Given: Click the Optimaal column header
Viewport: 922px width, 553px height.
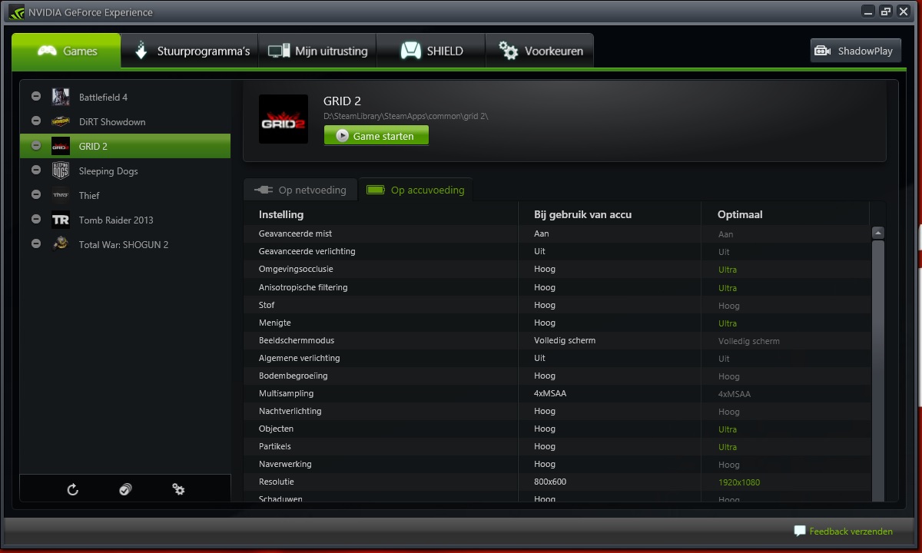Looking at the screenshot, I should 740,214.
